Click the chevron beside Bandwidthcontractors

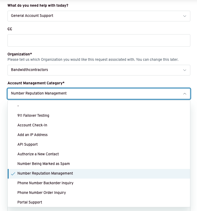click(x=185, y=70)
